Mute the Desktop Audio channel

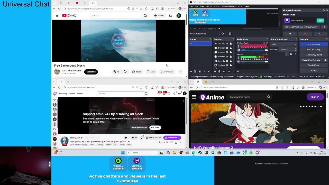[239, 50]
